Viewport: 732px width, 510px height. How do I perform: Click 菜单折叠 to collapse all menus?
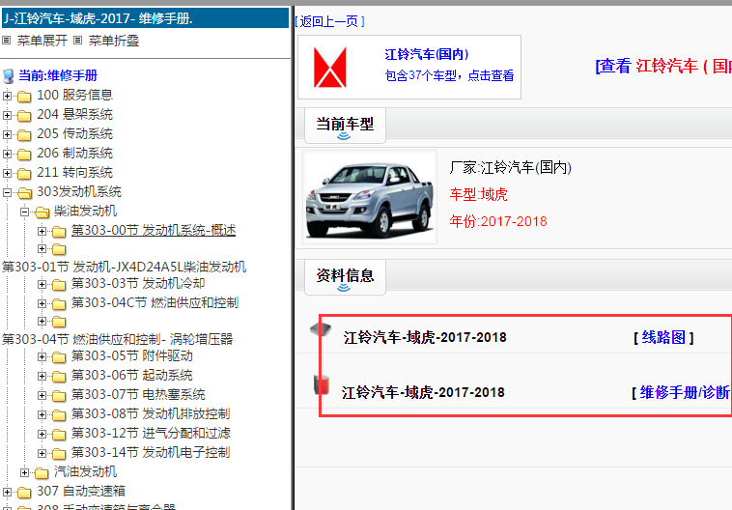114,41
